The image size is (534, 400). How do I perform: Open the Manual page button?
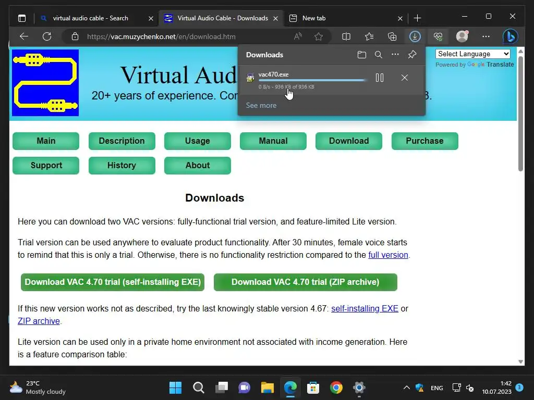pos(273,141)
